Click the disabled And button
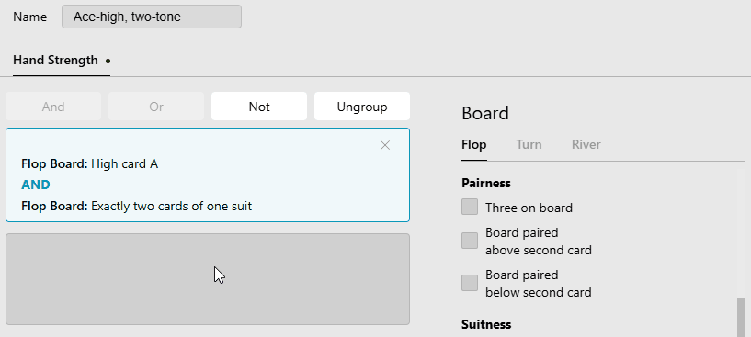The width and height of the screenshot is (751, 337). pos(53,107)
